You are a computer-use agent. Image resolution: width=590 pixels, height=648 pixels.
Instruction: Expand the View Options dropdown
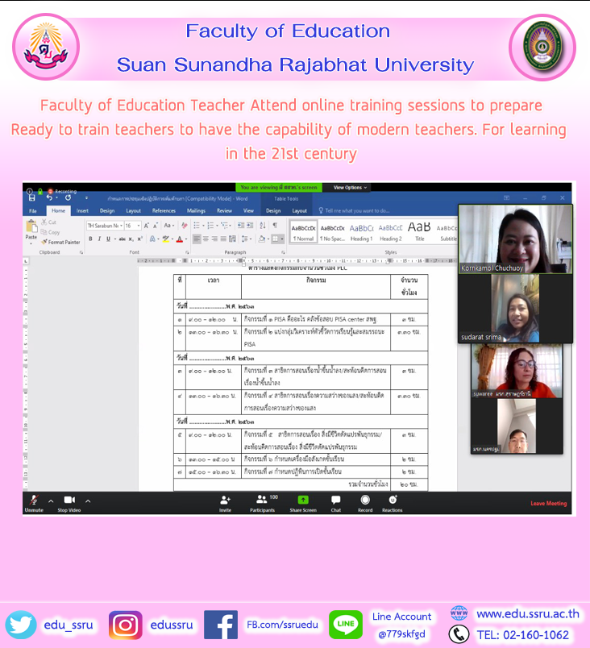click(x=350, y=187)
